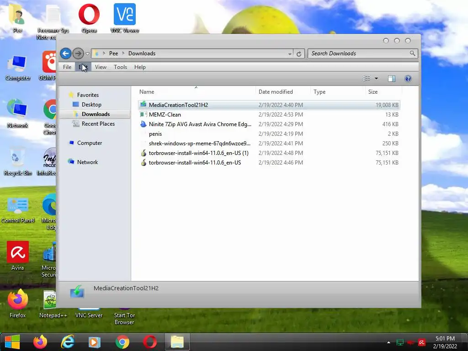This screenshot has height=351, width=468.
Task: Select the Network desktop icon
Action: [x=18, y=113]
